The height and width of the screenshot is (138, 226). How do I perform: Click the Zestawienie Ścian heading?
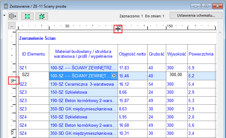pyautogui.click(x=38, y=38)
